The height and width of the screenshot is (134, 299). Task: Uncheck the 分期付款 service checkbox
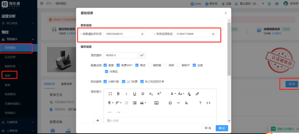click(105, 81)
